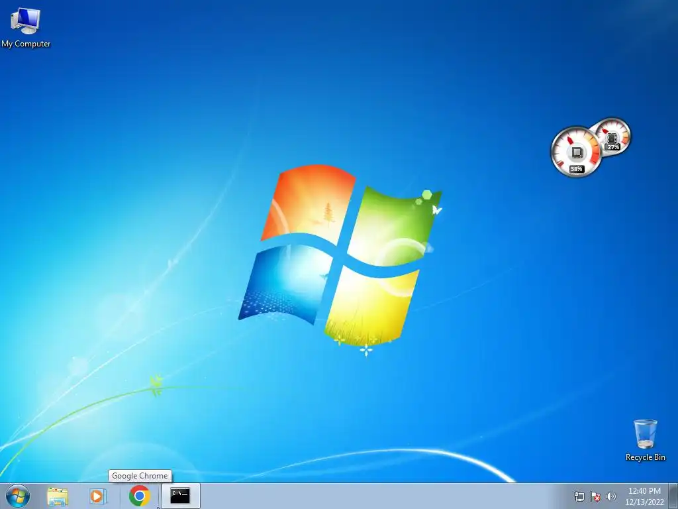Image resolution: width=678 pixels, height=509 pixels.
Task: Open the Action Center flag icon
Action: click(595, 496)
